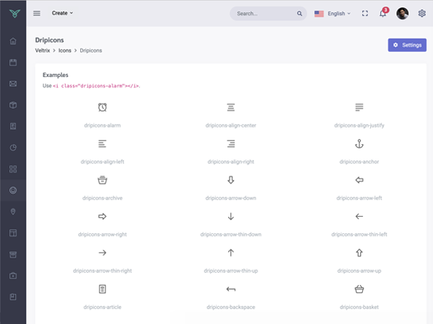Click the search magnifier icon
The image size is (433, 324).
299,13
